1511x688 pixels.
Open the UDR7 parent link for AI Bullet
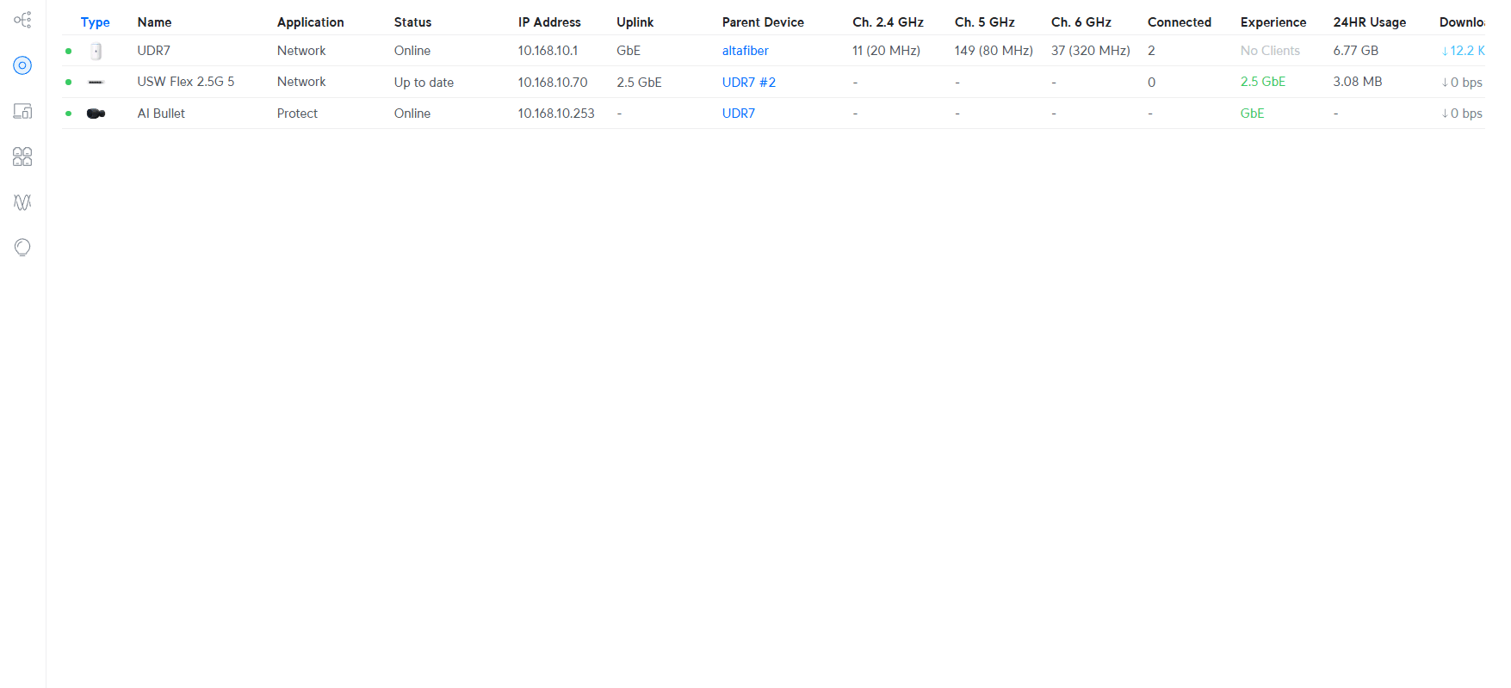click(739, 114)
